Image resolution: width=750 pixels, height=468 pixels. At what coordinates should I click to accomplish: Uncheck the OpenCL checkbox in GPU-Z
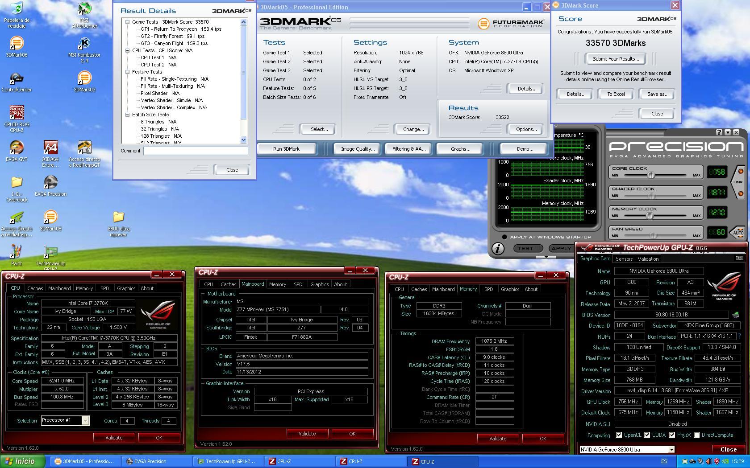(x=619, y=435)
